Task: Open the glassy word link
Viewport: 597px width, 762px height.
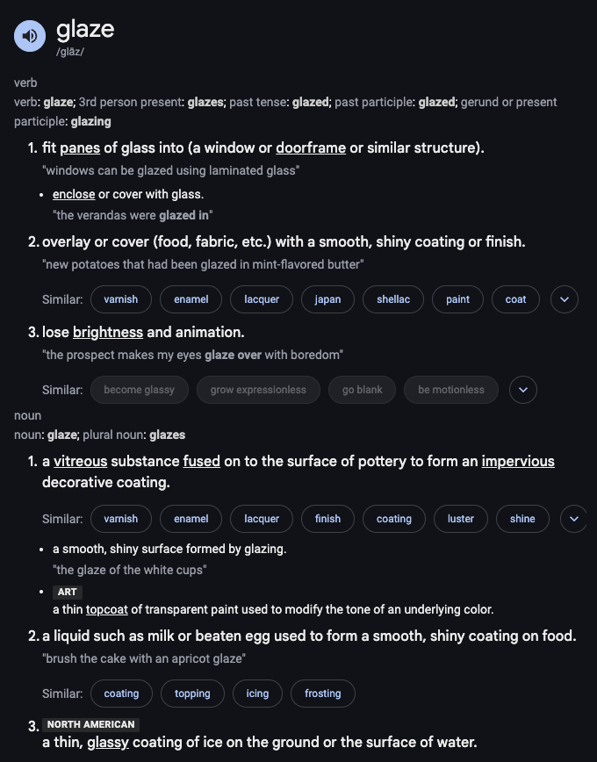Action: (108, 743)
